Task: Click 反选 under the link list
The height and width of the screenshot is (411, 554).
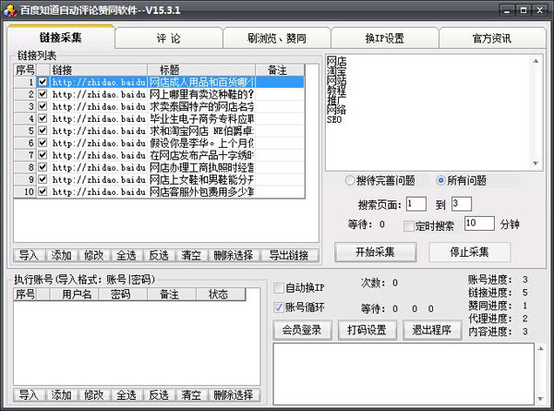Action: [x=159, y=255]
